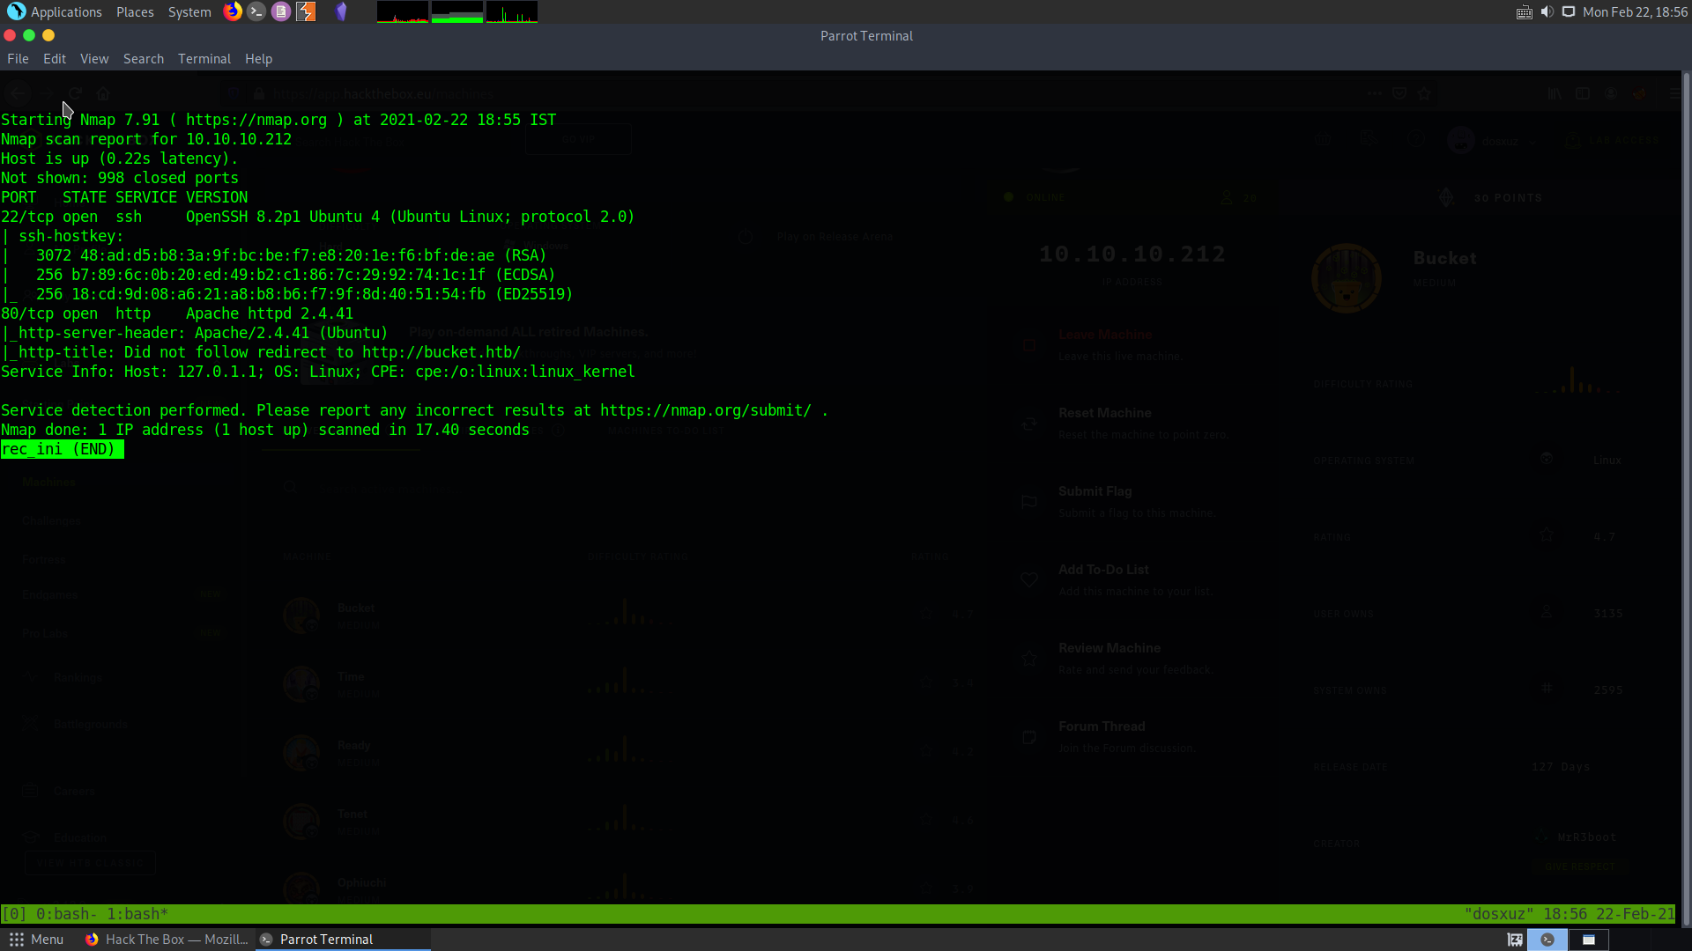Open the network display tray icon
The width and height of the screenshot is (1692, 951).
[x=1569, y=12]
